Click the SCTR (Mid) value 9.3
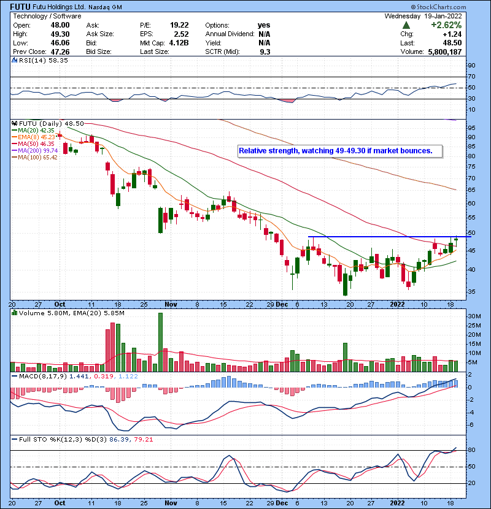The image size is (491, 509). (x=265, y=52)
